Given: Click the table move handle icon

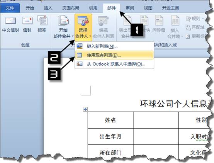Looking at the screenshot, I should coord(85,109).
